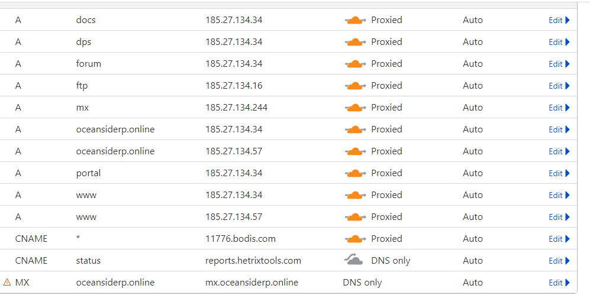Open Edit for the 11776.bodis.com CNAME
Viewport: 590px width, 295px height.
[x=559, y=239]
